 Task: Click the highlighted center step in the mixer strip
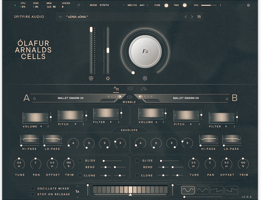130,190
